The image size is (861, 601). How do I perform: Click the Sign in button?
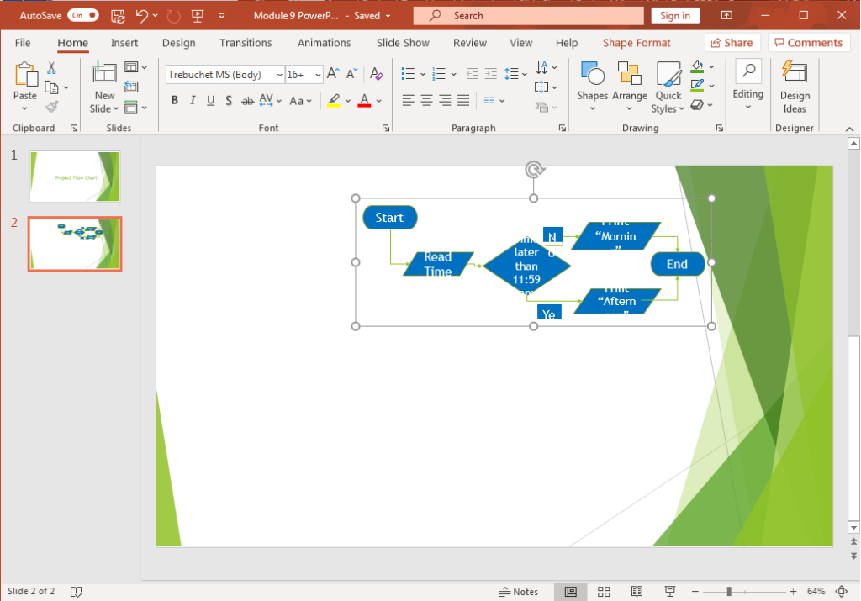point(675,15)
